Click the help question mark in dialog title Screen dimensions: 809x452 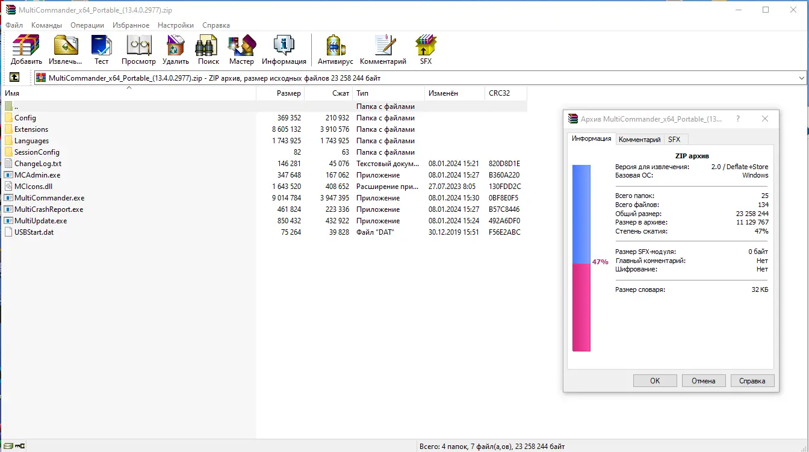(x=738, y=119)
